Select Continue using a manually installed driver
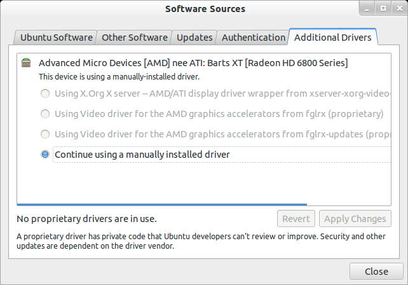The width and height of the screenshot is (408, 285). (x=45, y=155)
